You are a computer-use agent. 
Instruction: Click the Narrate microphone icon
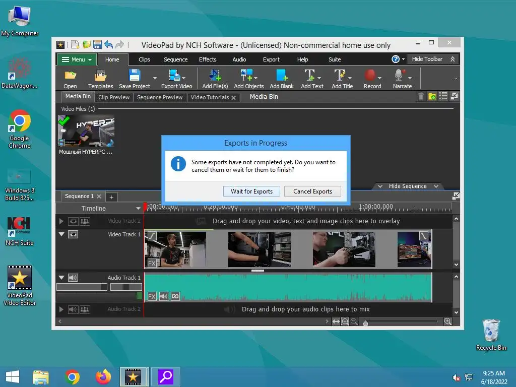pyautogui.click(x=400, y=76)
